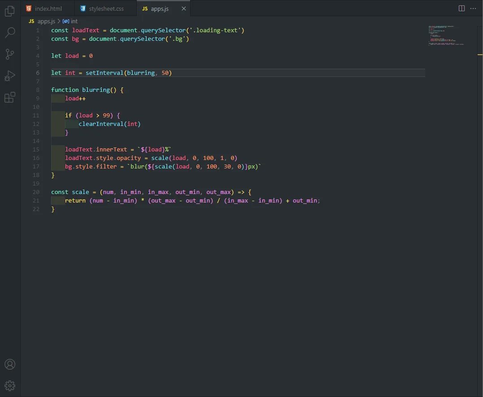
Task: Click the apps.js breadcrumb item
Action: pyautogui.click(x=46, y=21)
